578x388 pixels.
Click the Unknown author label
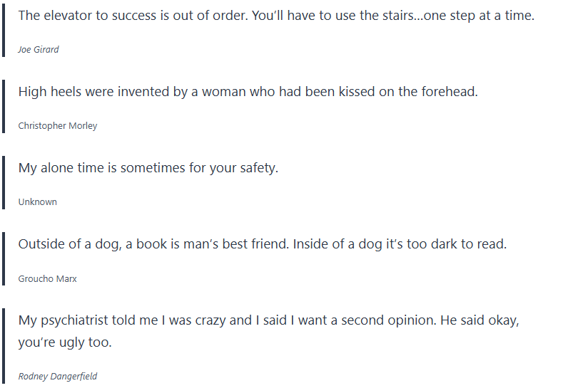pyautogui.click(x=38, y=202)
